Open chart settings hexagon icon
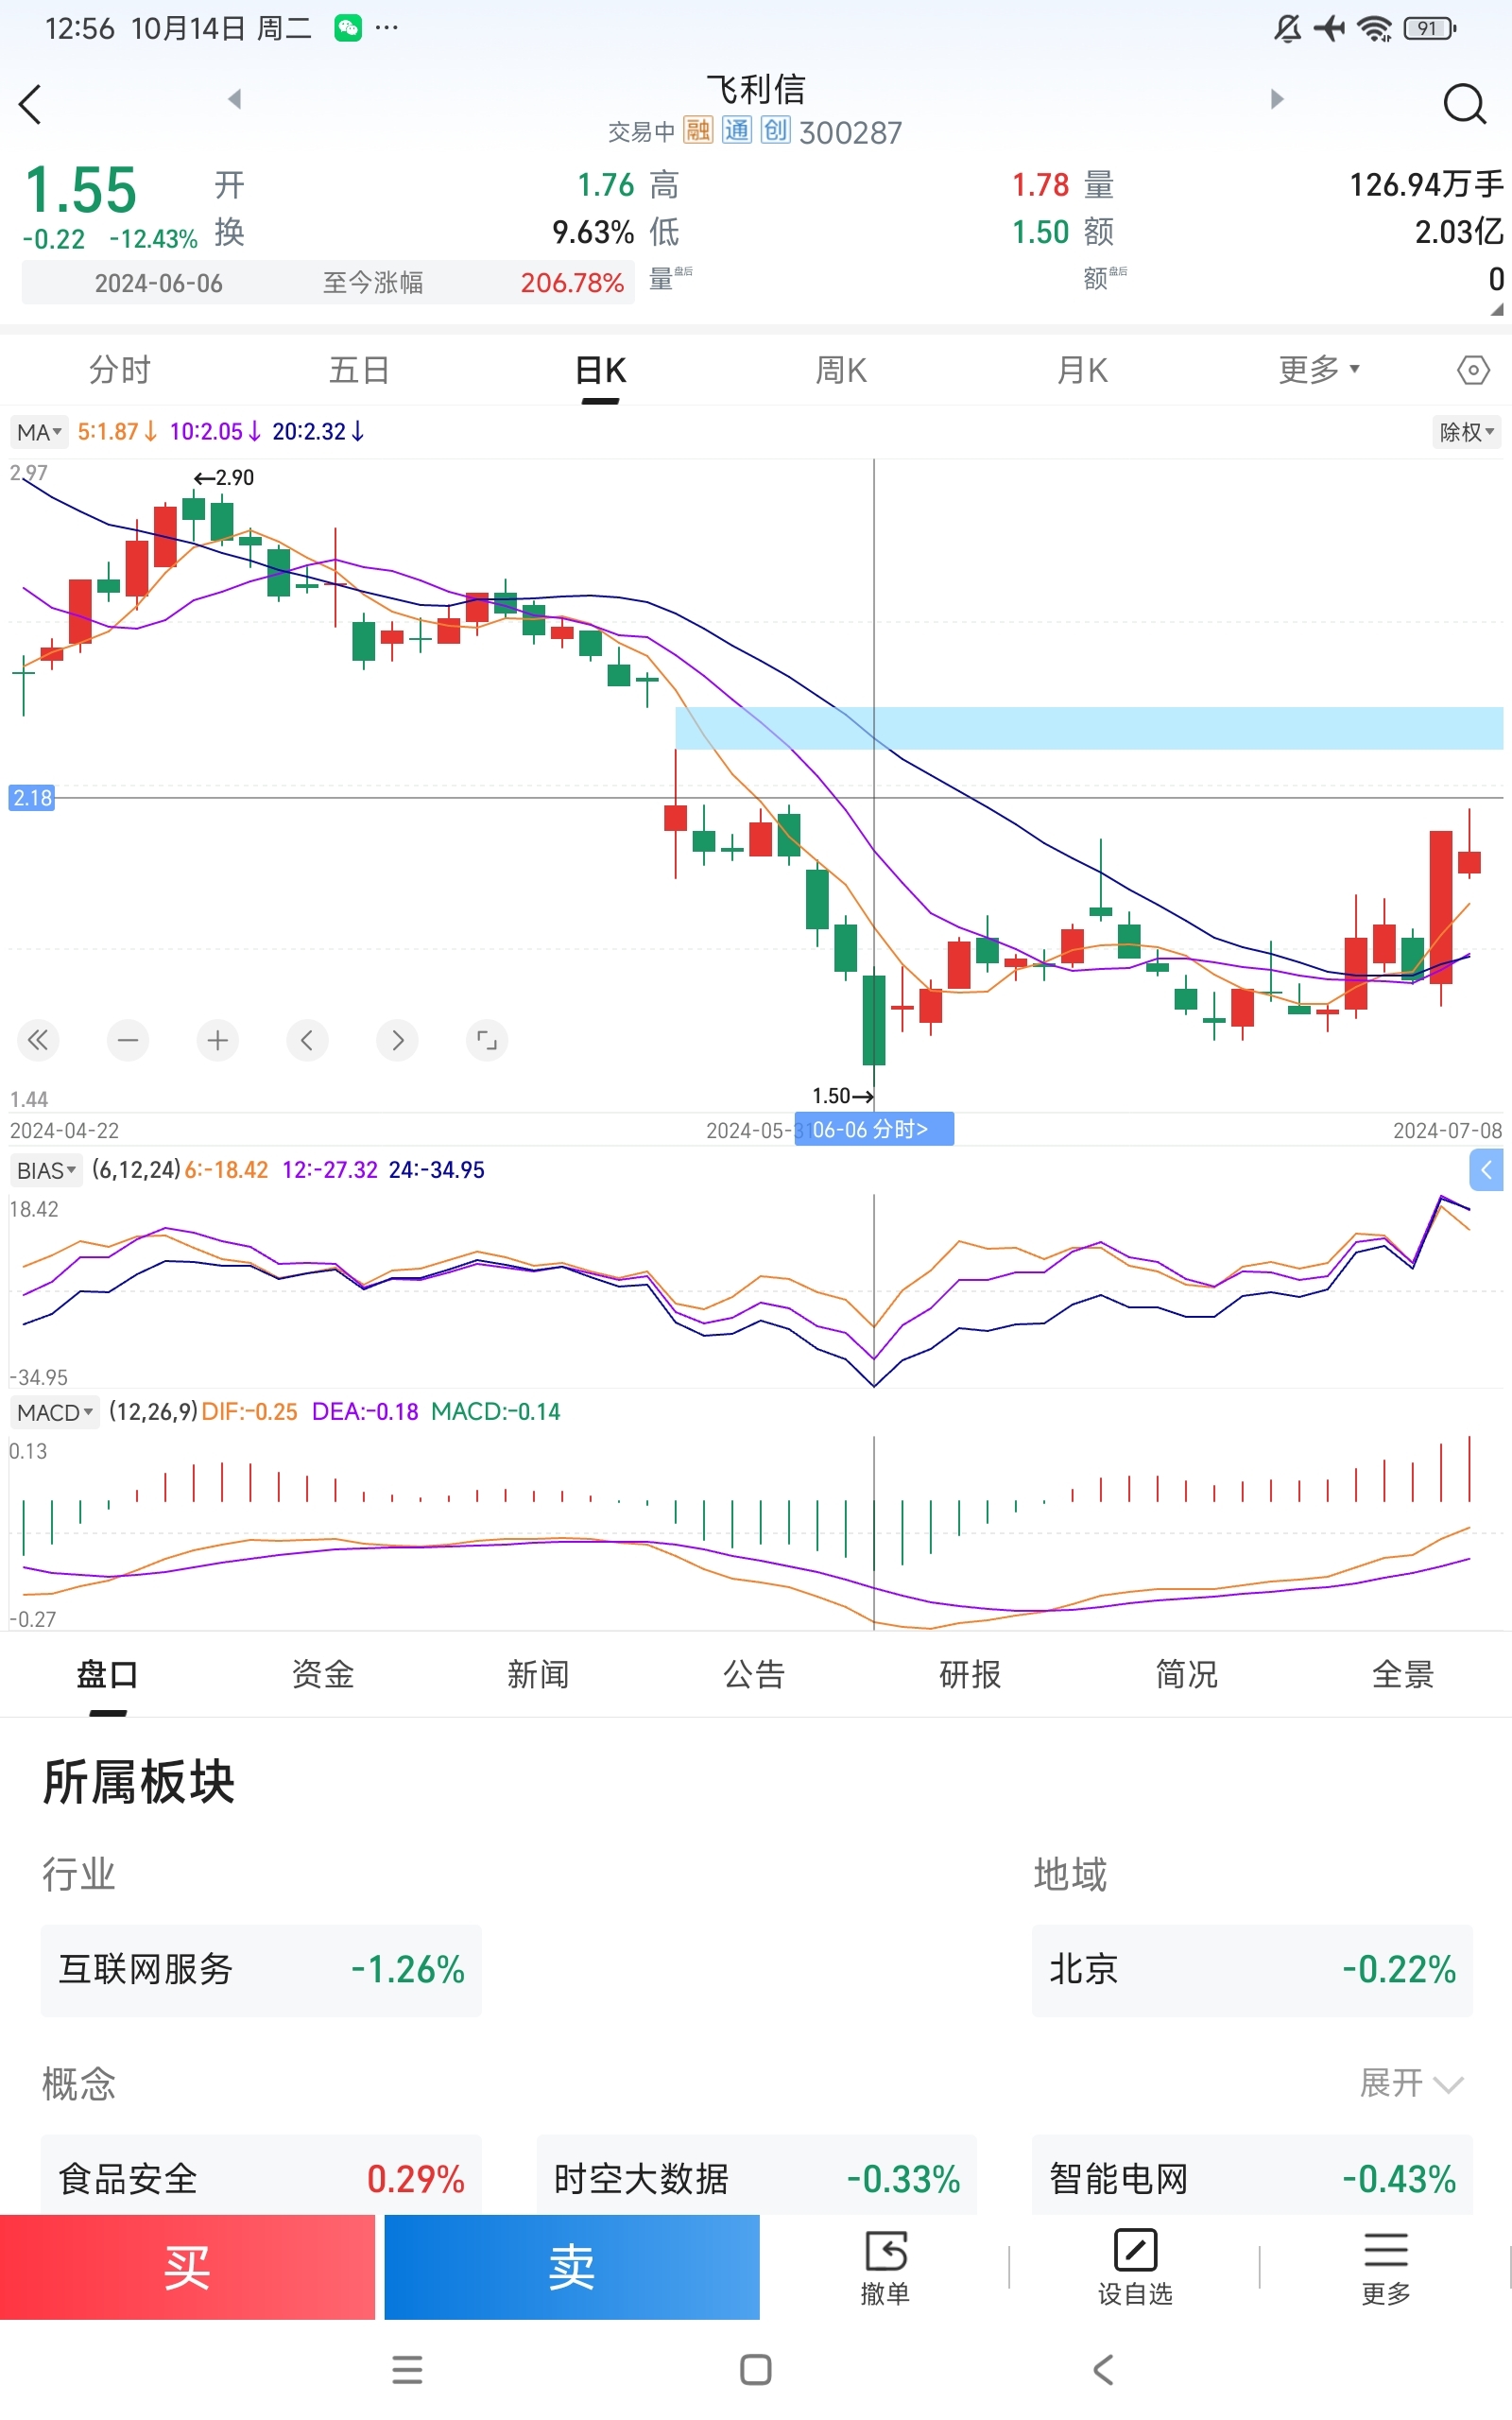Screen dimensions: 1512x2420 click(x=1472, y=370)
